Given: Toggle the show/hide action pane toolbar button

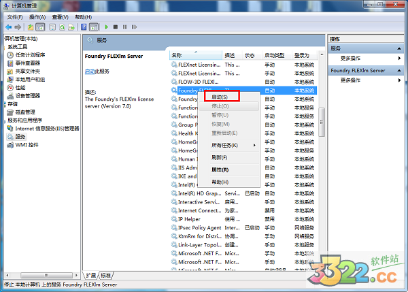Looking at the screenshot, I should pyautogui.click(x=94, y=27).
